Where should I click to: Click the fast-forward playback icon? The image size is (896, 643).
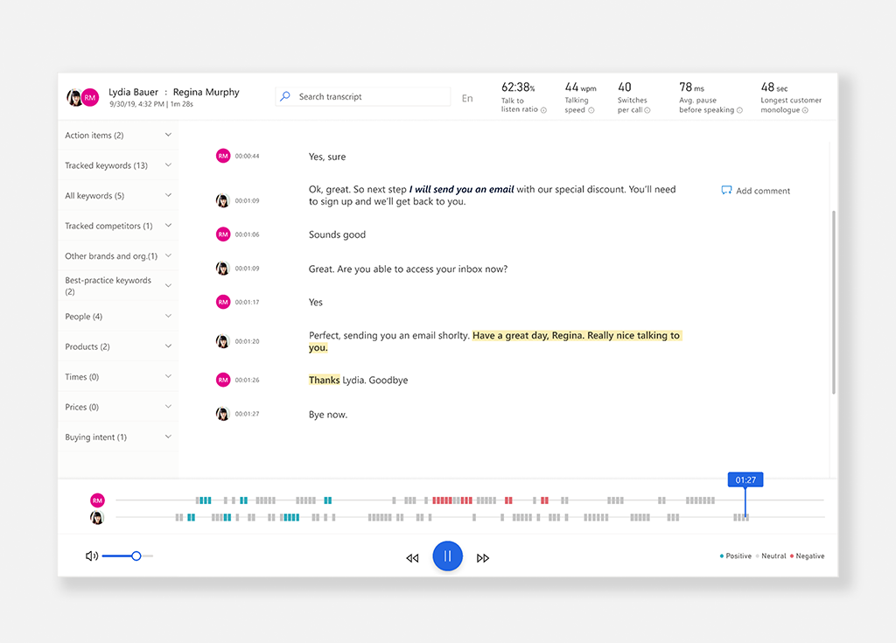tap(483, 556)
